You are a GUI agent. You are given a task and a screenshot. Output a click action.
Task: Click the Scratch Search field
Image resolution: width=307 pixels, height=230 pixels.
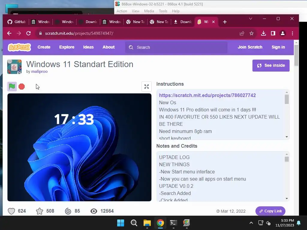click(176, 47)
